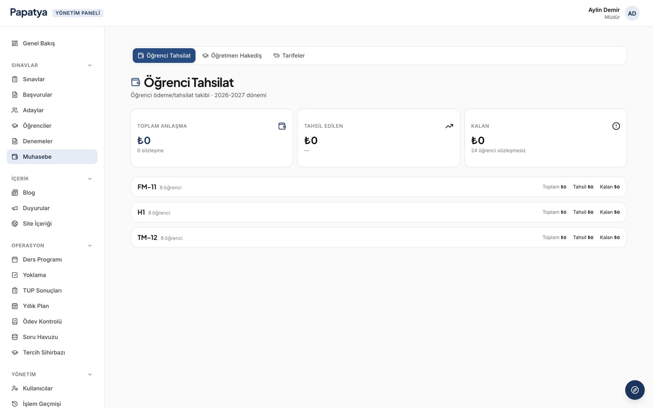Screen dimensions: 653x408
Task: Expand the H1 class row
Action: click(x=378, y=212)
